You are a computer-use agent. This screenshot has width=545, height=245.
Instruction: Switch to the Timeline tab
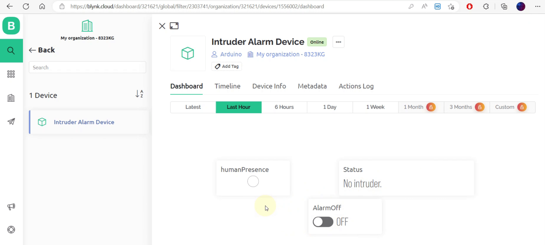click(227, 86)
